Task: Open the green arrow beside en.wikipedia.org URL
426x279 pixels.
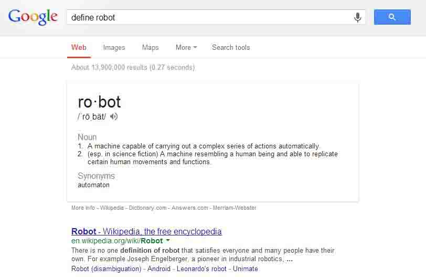Action: tap(168, 240)
